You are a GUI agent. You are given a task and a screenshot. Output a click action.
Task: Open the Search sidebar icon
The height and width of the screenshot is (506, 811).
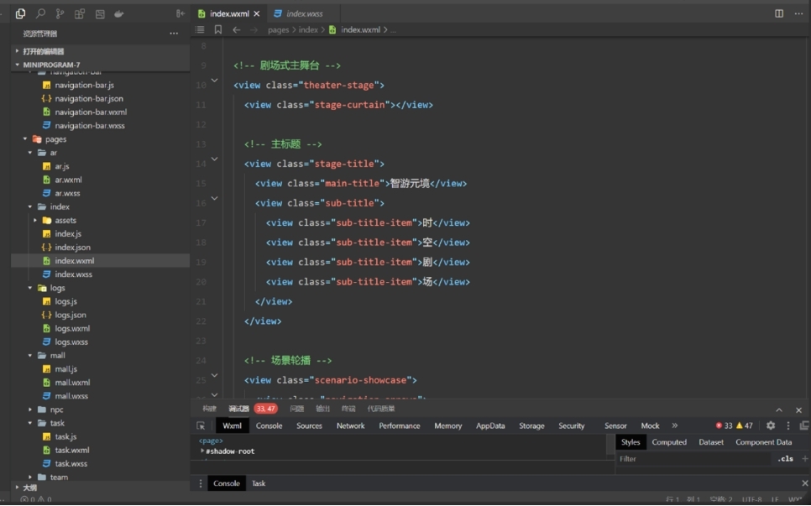[x=40, y=14]
